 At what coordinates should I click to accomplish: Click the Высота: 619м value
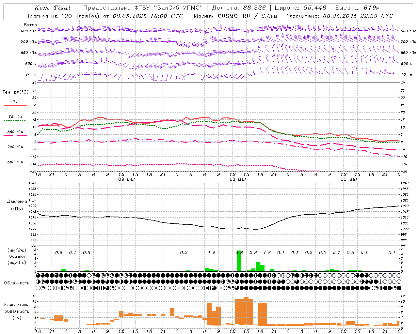[358, 8]
